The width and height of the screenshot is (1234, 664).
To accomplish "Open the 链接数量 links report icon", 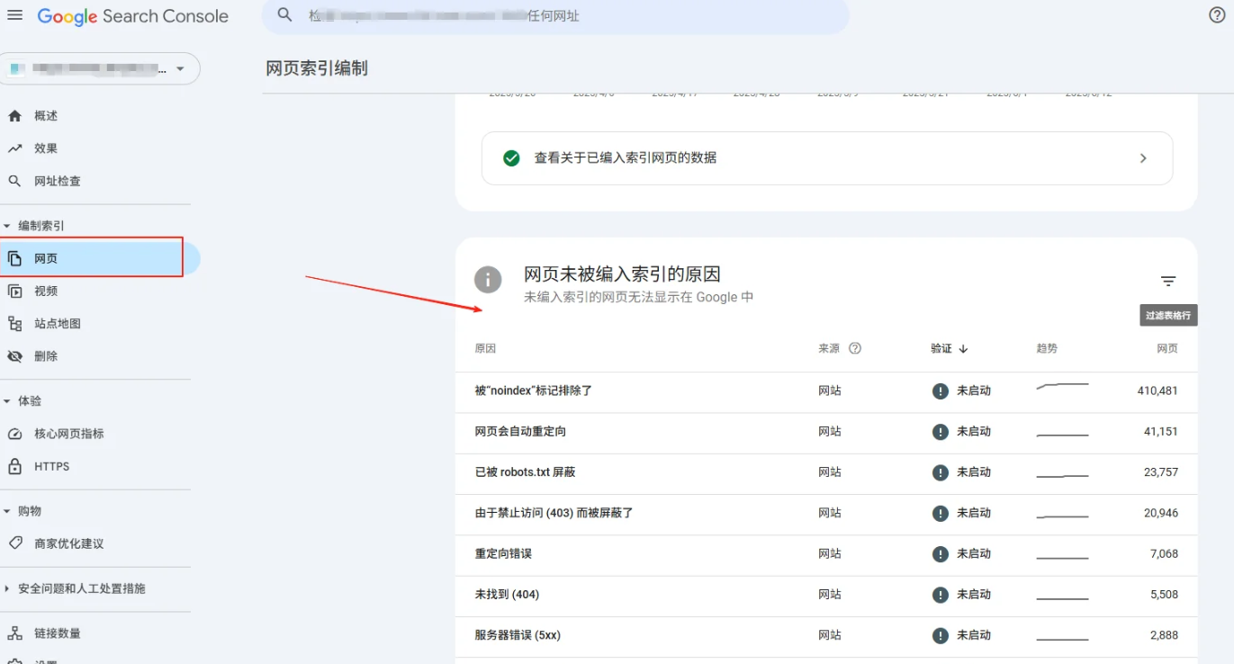I will tap(15, 633).
